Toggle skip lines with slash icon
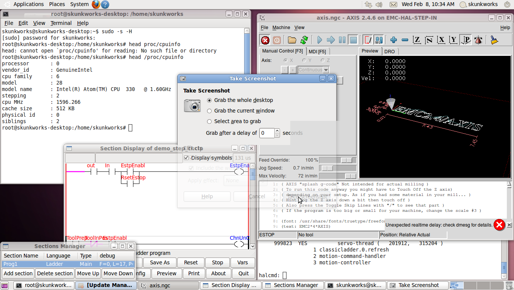Image resolution: width=514 pixels, height=290 pixels. click(367, 40)
